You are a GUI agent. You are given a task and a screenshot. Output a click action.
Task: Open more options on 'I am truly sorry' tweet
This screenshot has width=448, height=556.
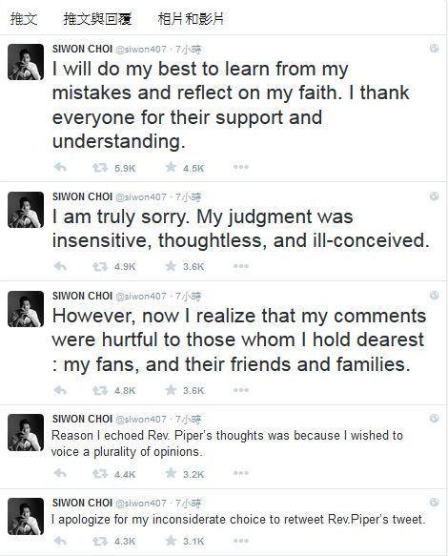coord(240,266)
